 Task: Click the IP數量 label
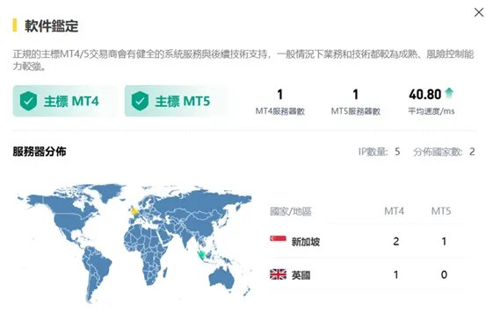[x=374, y=152]
